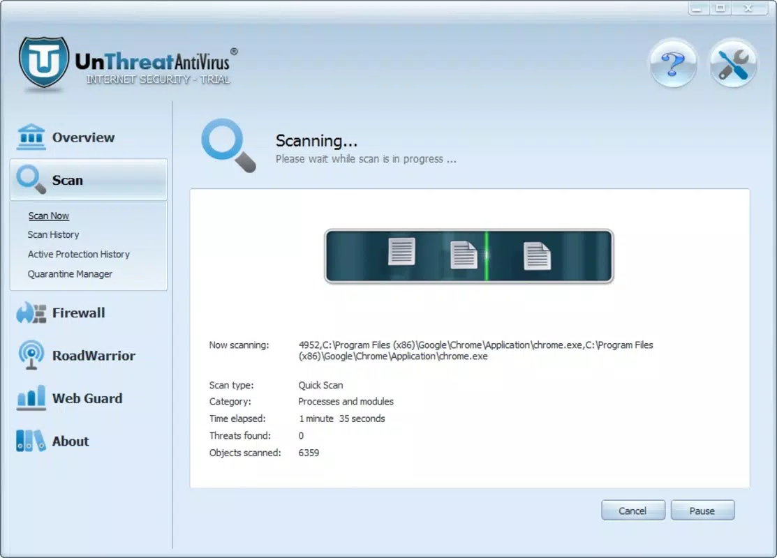Screen dimensions: 777x558
Task: Click the RoadWarrior antenna icon
Action: (x=31, y=355)
